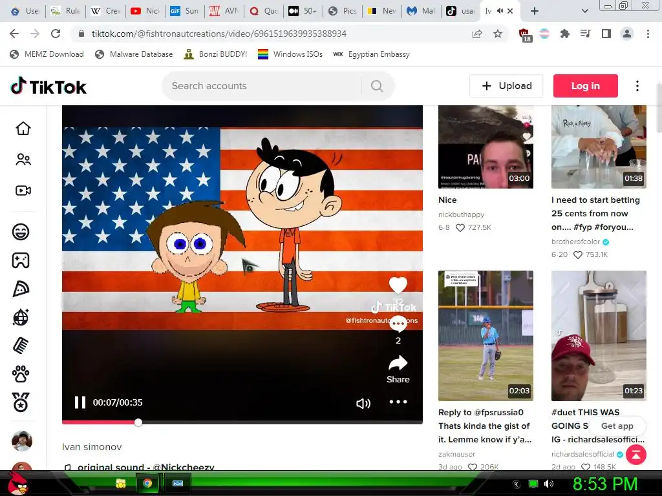Open the Extensions puzzle piece icon
The width and height of the screenshot is (662, 496).
pyautogui.click(x=565, y=34)
